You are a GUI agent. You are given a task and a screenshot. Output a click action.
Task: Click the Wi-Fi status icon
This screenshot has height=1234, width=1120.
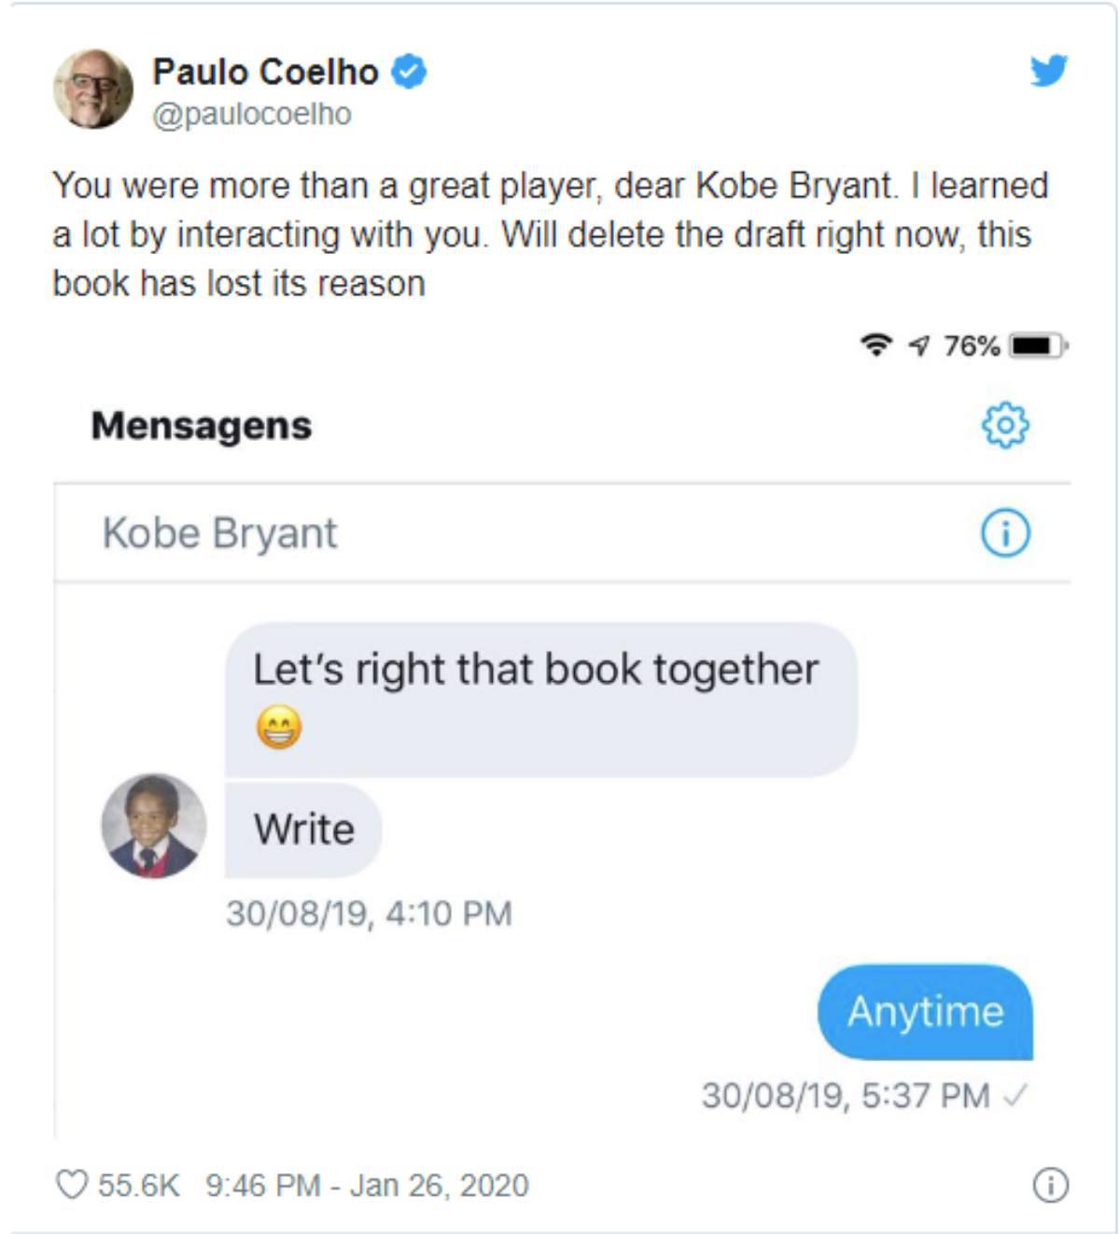[x=875, y=345]
